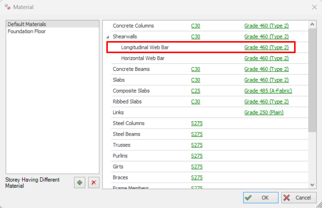Click the Cancel button

coord(299,198)
